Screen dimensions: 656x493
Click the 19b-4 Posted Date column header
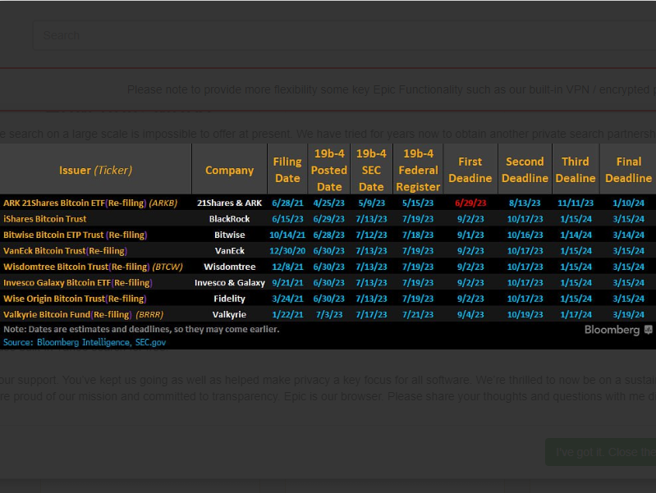329,170
